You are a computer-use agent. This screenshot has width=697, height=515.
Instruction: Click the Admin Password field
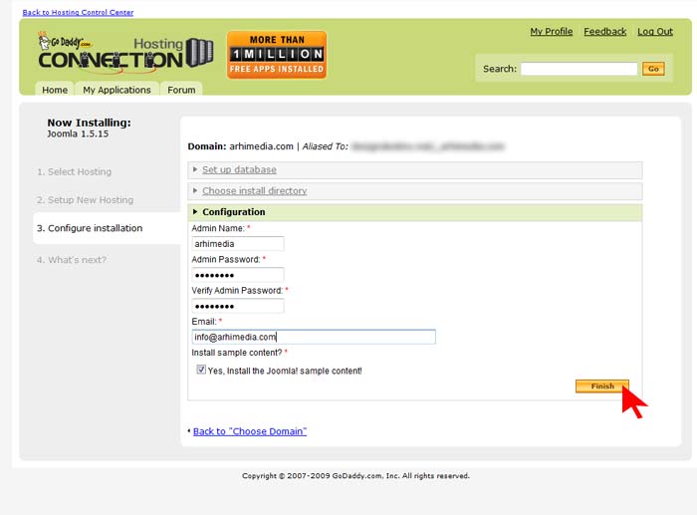click(238, 275)
